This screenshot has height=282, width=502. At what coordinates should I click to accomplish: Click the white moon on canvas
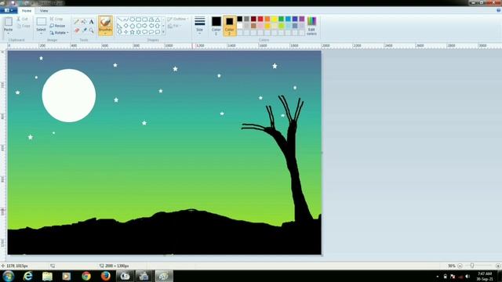(69, 96)
